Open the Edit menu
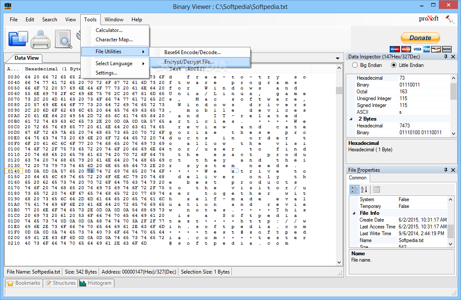The width and height of the screenshot is (461, 300). 30,19
